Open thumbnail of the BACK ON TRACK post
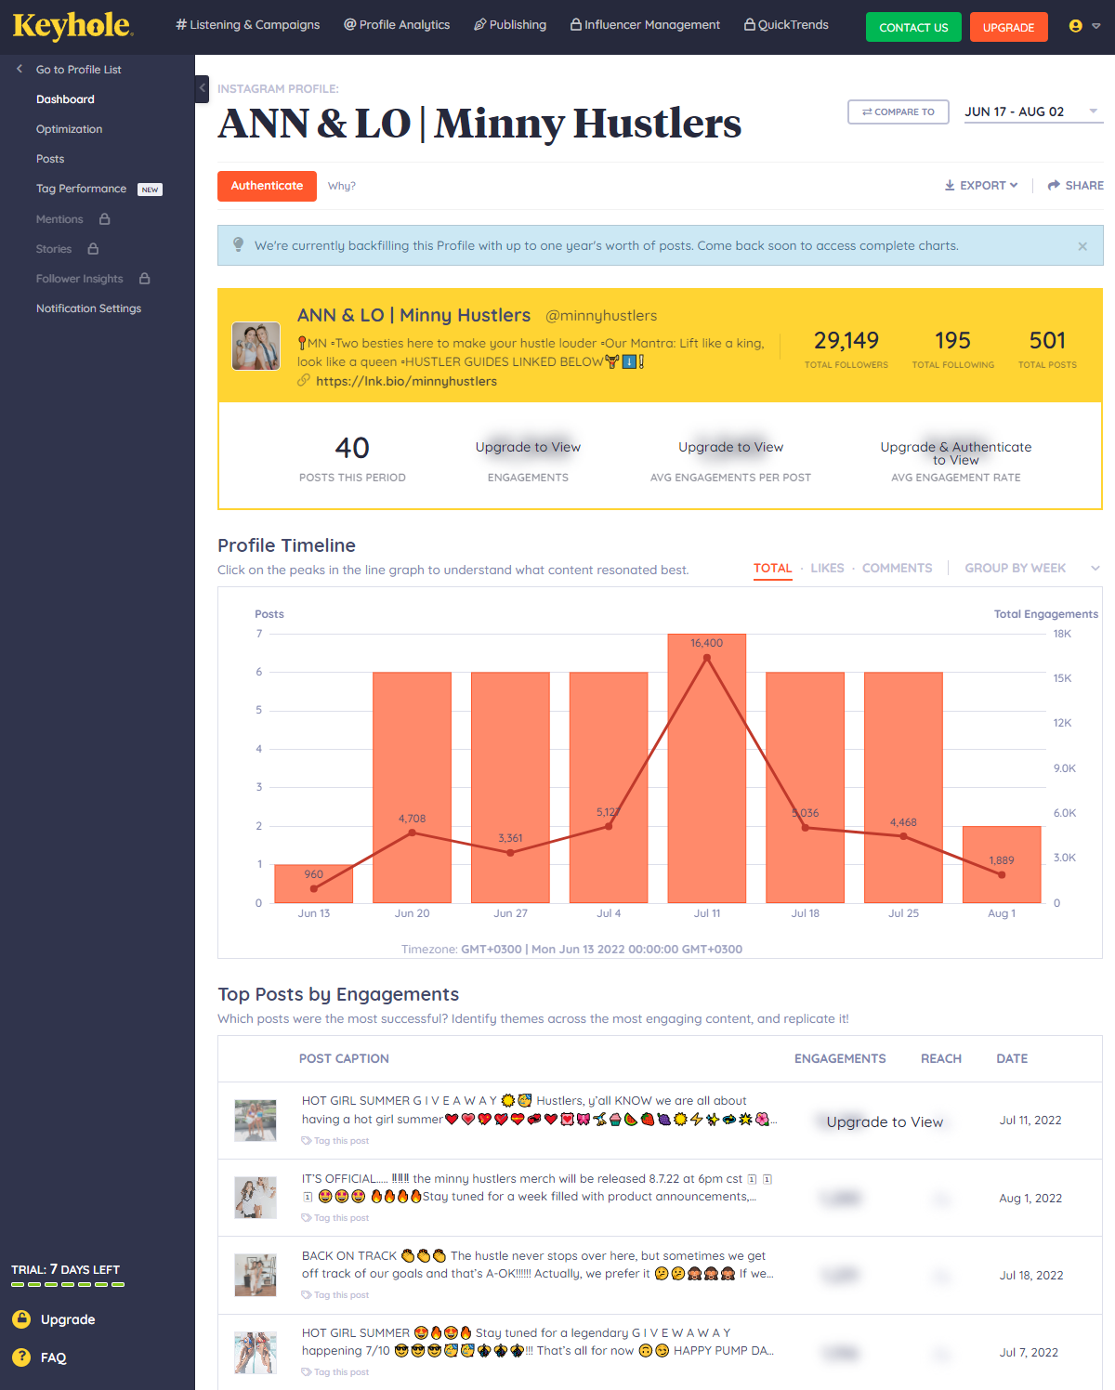Viewport: 1115px width, 1390px height. [x=256, y=1275]
